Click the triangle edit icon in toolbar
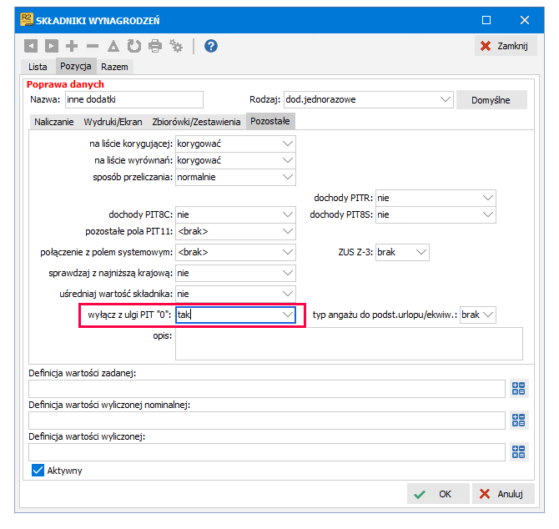This screenshot has height=529, width=559. pyautogui.click(x=113, y=46)
